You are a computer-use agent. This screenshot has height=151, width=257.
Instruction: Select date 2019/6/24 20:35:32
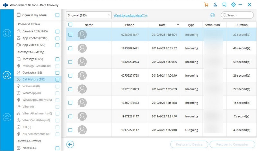164,48
